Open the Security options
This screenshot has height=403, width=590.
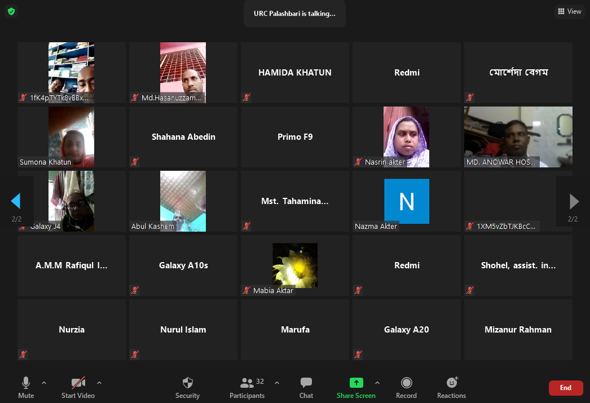tap(187, 387)
